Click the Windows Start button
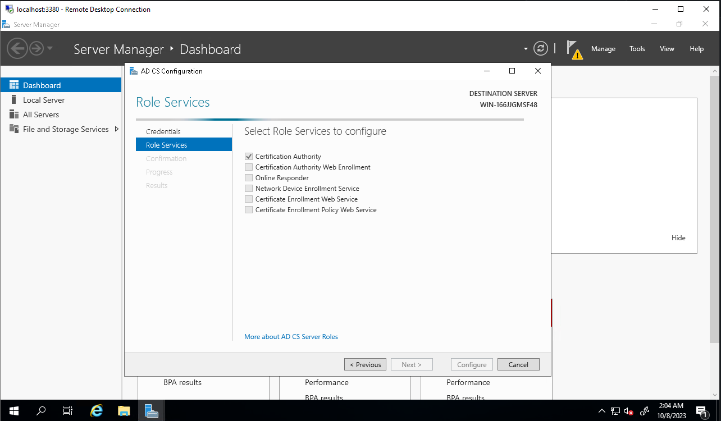 tap(13, 410)
